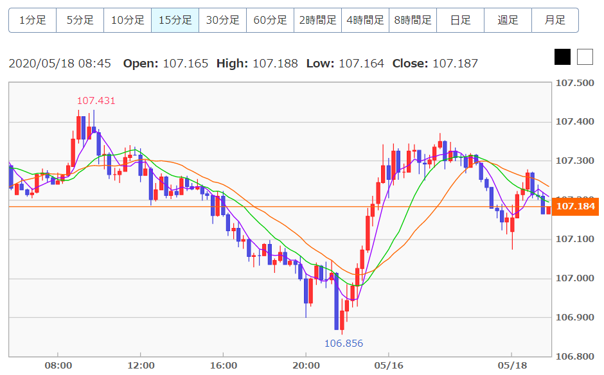The image size is (604, 375).
Task: Click the active 15分足 tab
Action: click(175, 20)
